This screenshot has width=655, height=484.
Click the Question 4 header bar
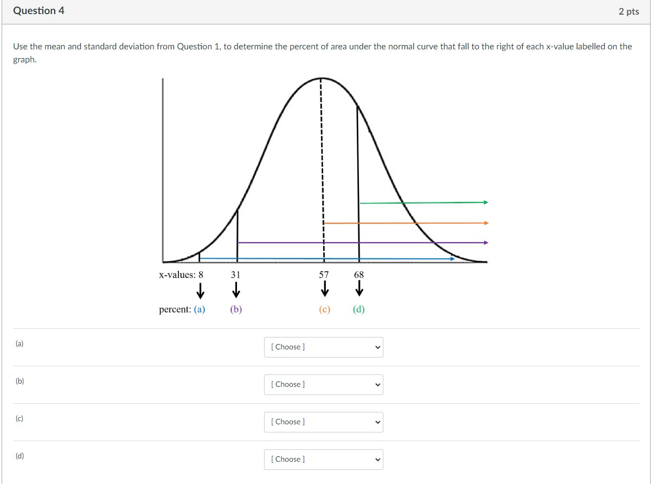point(38,10)
